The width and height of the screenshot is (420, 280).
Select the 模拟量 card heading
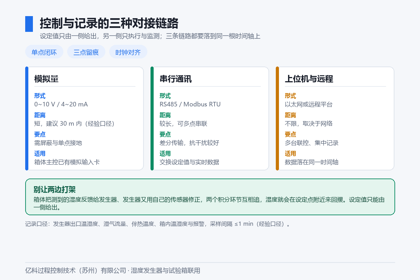tap(46, 79)
